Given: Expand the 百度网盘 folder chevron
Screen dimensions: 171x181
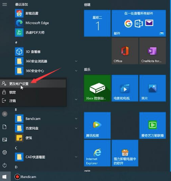Looking at the screenshot, I should click(x=76, y=128).
